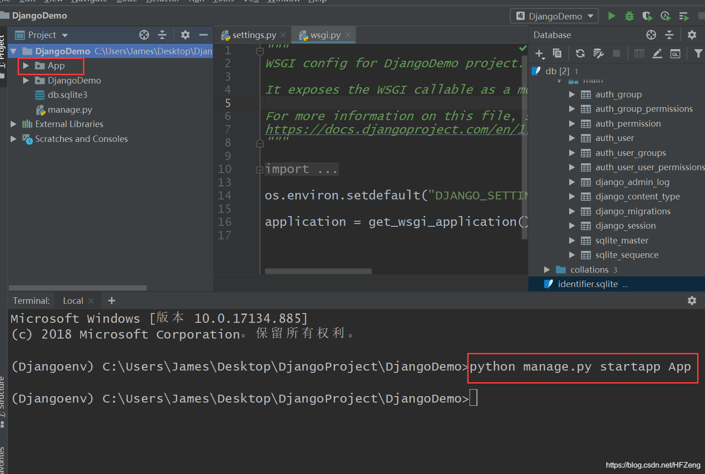Viewport: 705px width, 474px height.
Task: Expand the auth_user table
Action: (572, 138)
